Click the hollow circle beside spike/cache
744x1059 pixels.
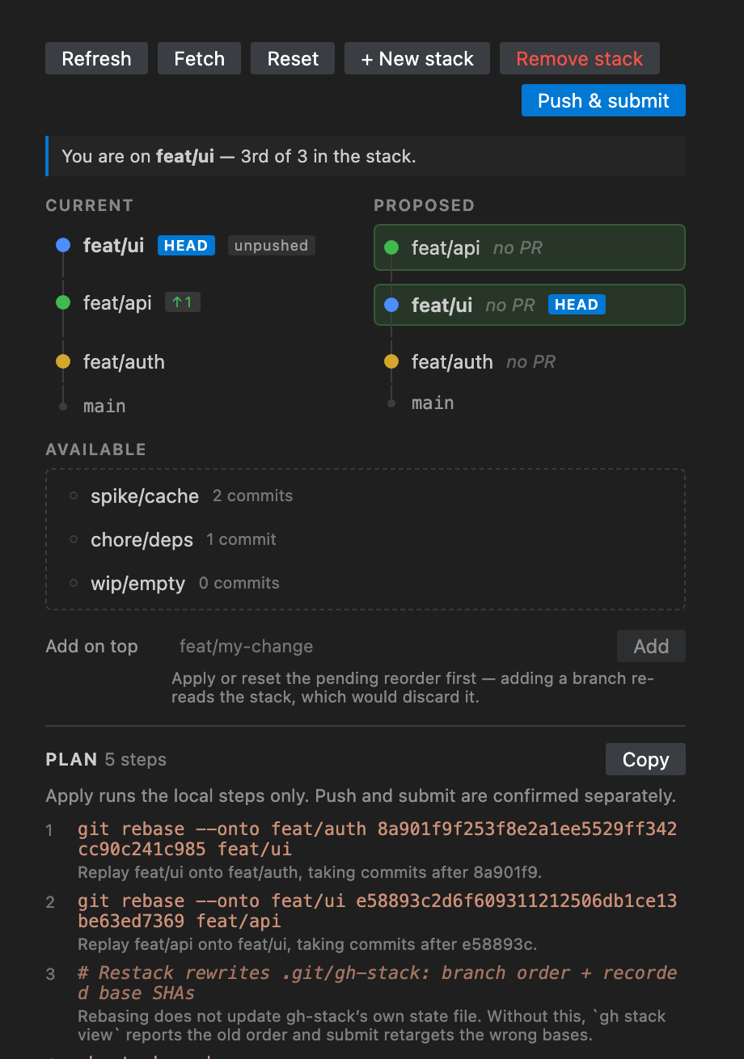point(74,496)
